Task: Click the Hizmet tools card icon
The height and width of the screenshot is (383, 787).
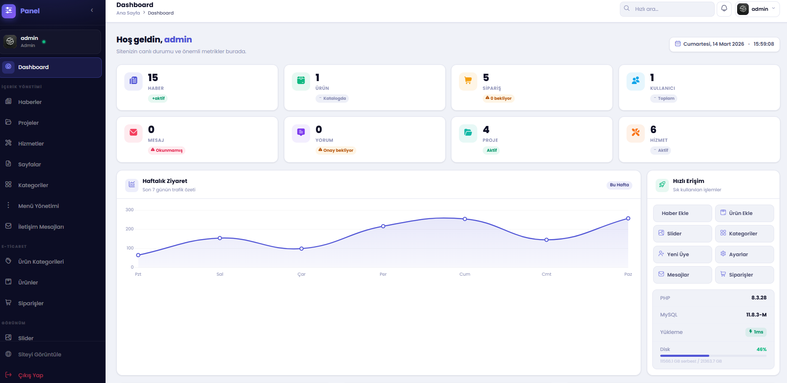Action: tap(636, 133)
